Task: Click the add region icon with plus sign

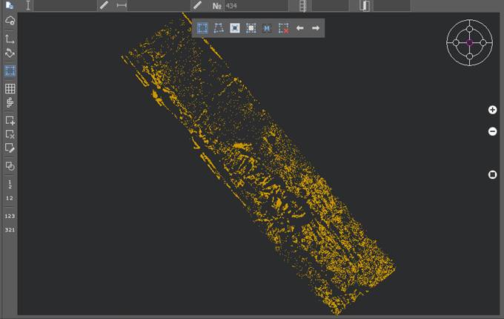Action: (x=10, y=120)
